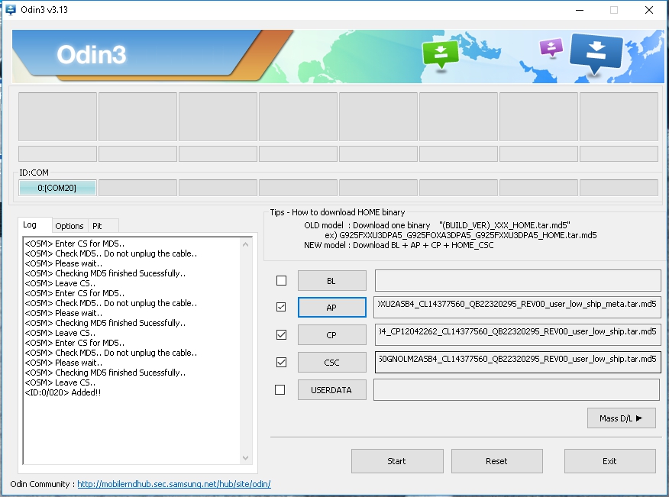Minimize the Odin3 window
Viewport: 669px width, 497px height.
coord(580,10)
